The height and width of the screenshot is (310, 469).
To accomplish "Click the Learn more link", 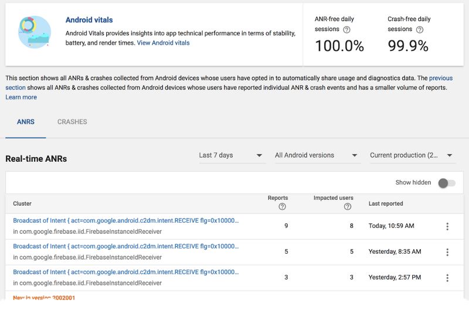I will pos(21,97).
